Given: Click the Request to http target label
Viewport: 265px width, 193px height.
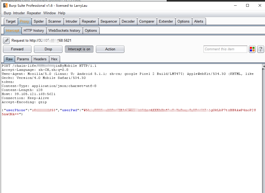Looking at the screenshot, I should (41, 41).
